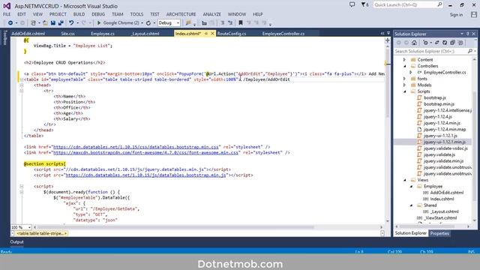Click Show All Files in Solution Explorer
This screenshot has height=270, width=480.
click(460, 43)
